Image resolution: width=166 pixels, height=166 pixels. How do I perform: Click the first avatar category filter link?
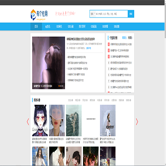(71, 100)
